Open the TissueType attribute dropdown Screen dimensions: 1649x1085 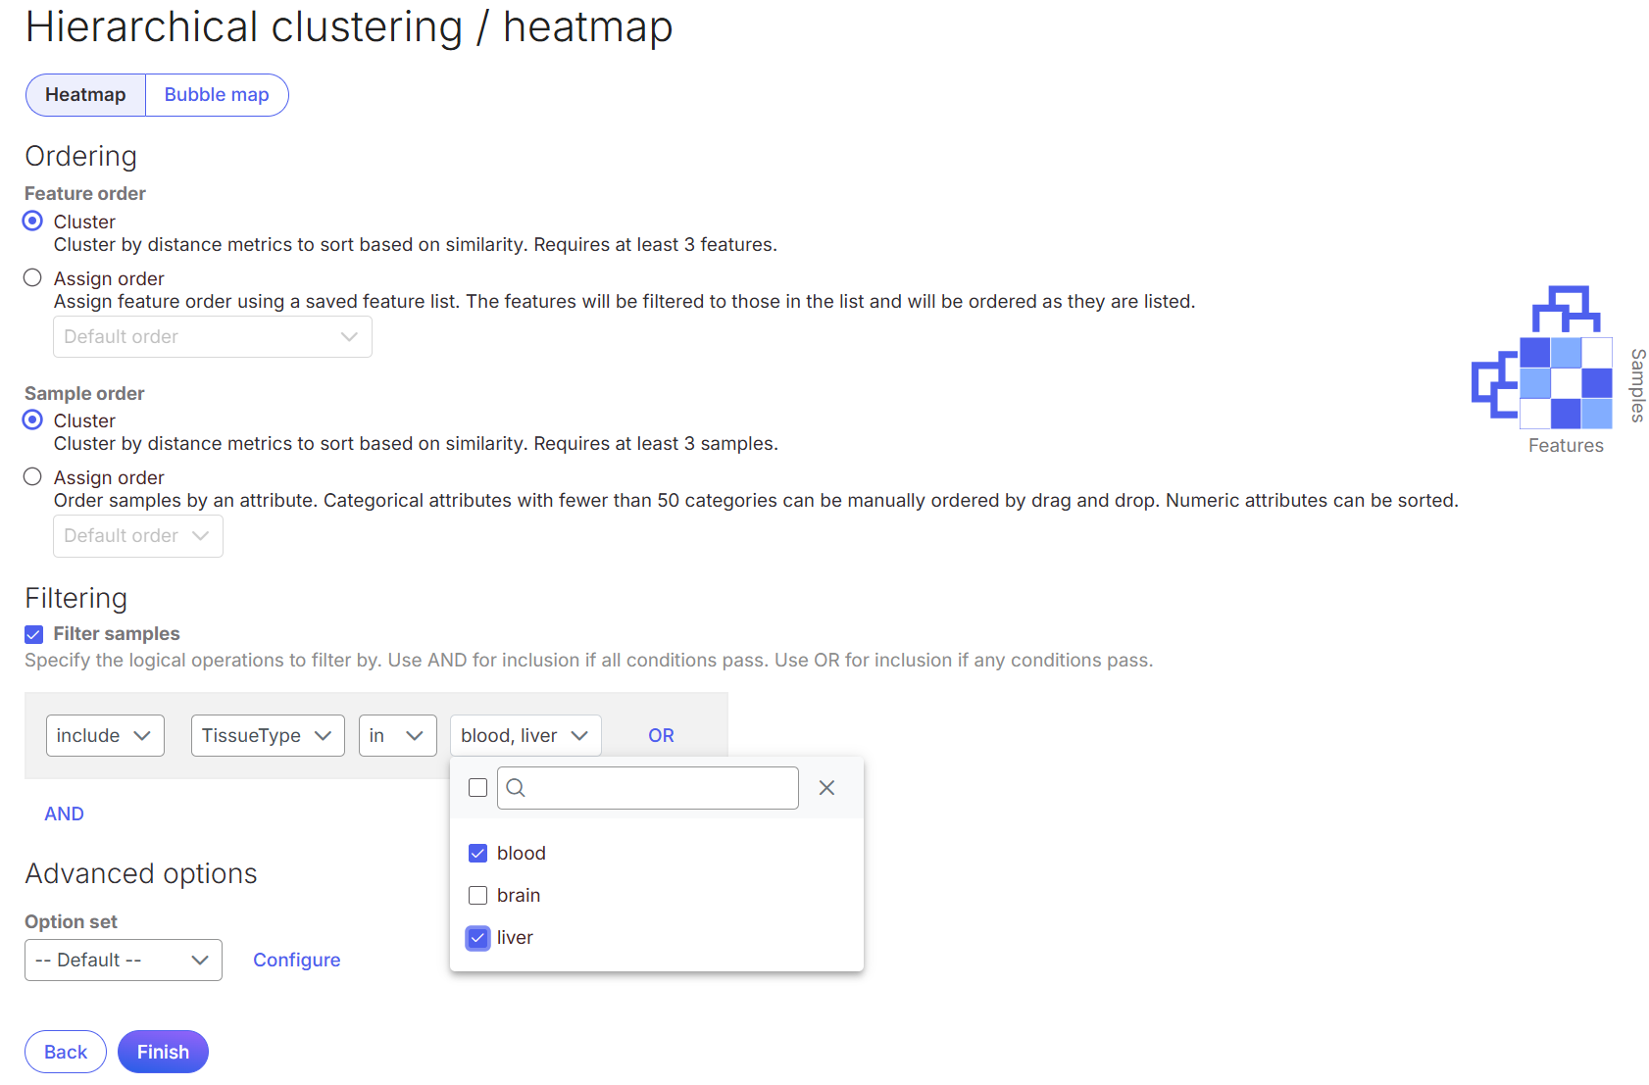click(267, 736)
